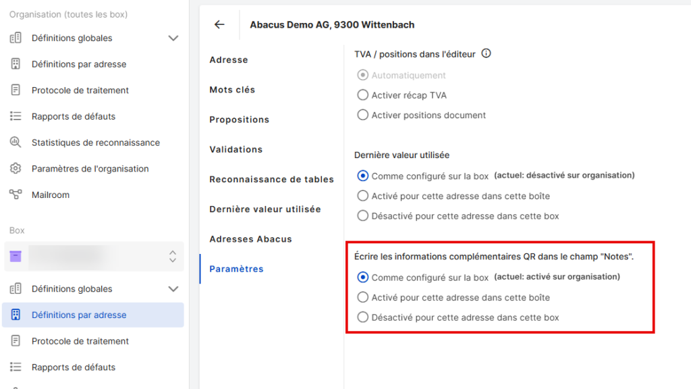Expand organisation Définitions globales chevron
The width and height of the screenshot is (691, 389).
point(173,38)
